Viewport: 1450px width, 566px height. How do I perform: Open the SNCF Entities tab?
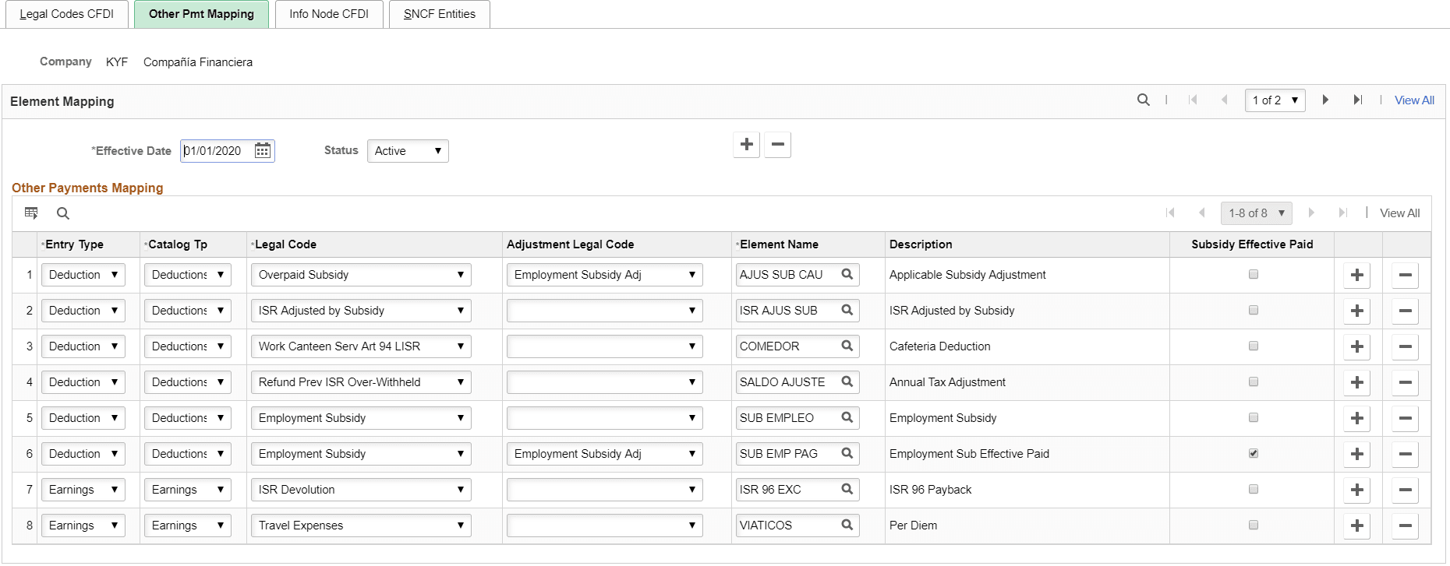(x=440, y=14)
